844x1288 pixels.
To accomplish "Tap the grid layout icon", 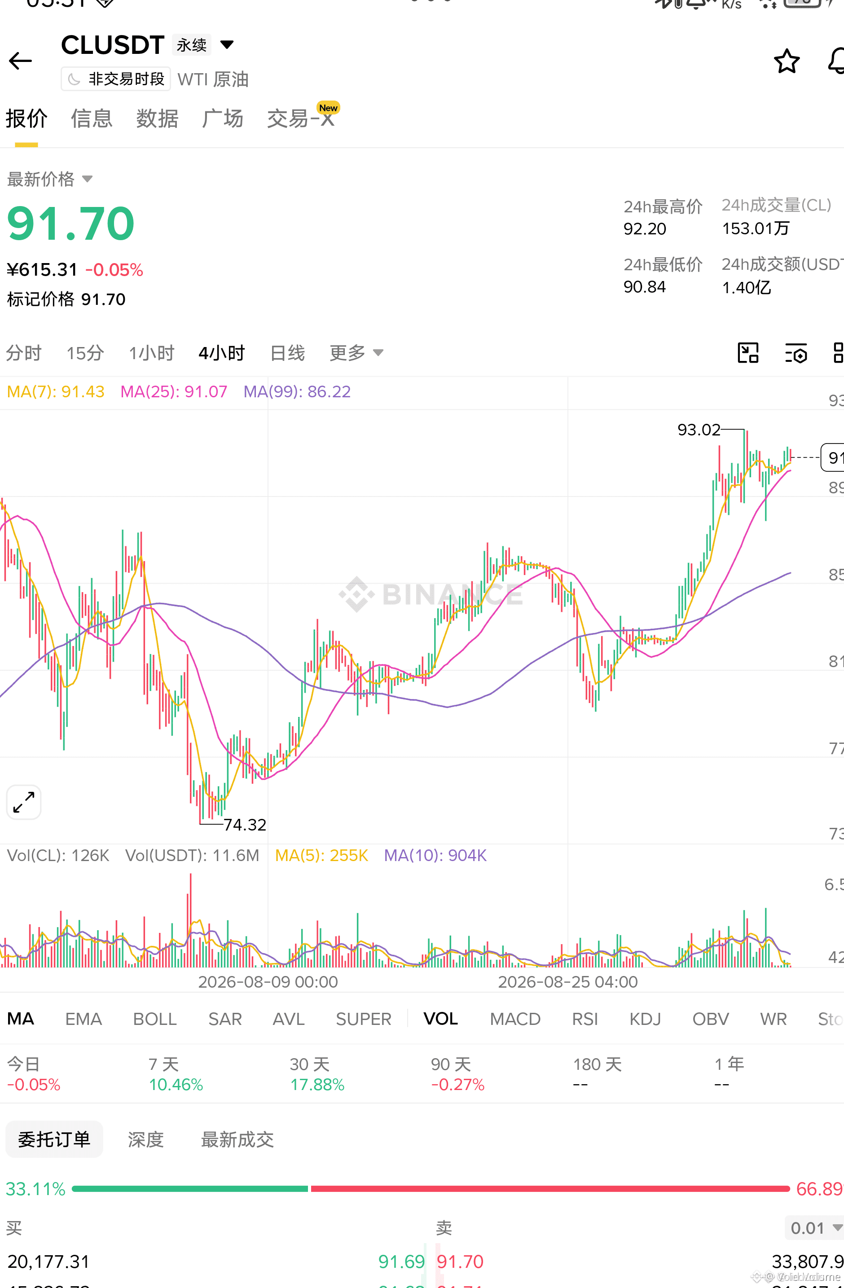I will pos(838,353).
